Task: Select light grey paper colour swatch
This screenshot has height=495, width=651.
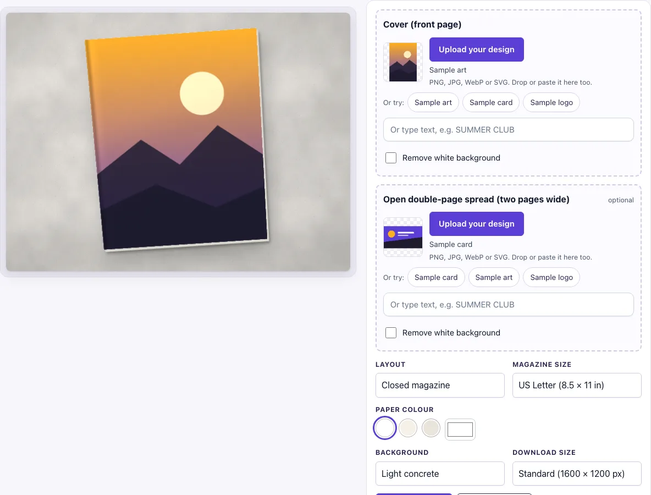Action: click(431, 428)
